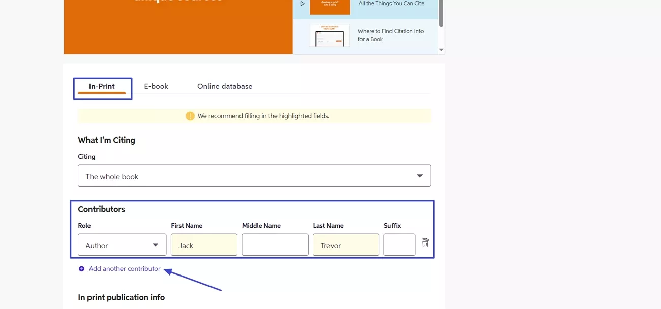The height and width of the screenshot is (309, 661).
Task: Click the First Name field containing Jack
Action: point(204,245)
